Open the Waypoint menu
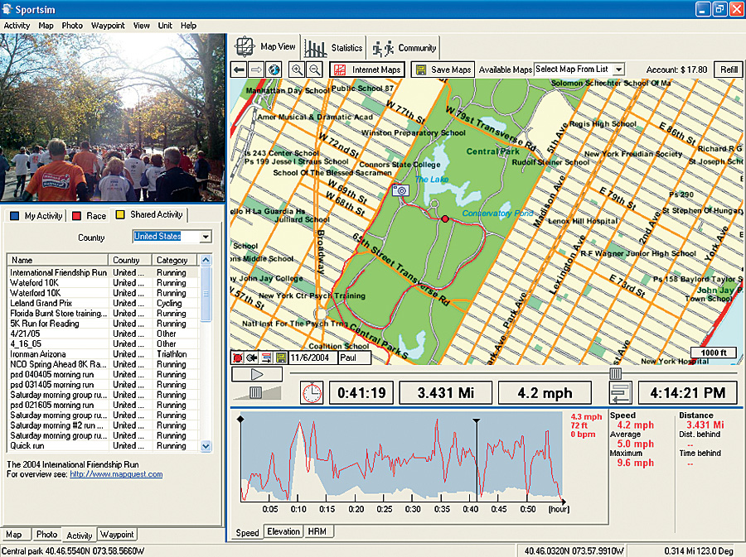 click(x=108, y=26)
